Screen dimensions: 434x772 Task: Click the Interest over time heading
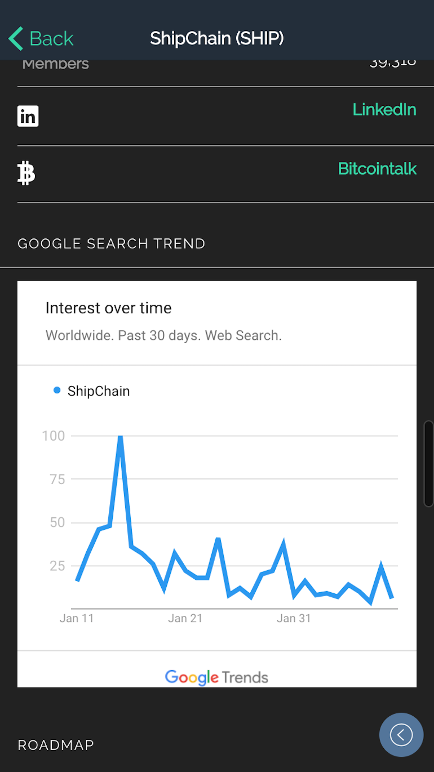(108, 308)
